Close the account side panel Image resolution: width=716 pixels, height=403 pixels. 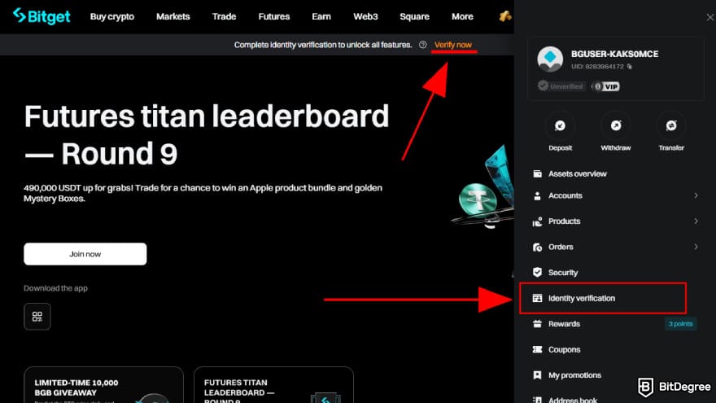pos(710,17)
